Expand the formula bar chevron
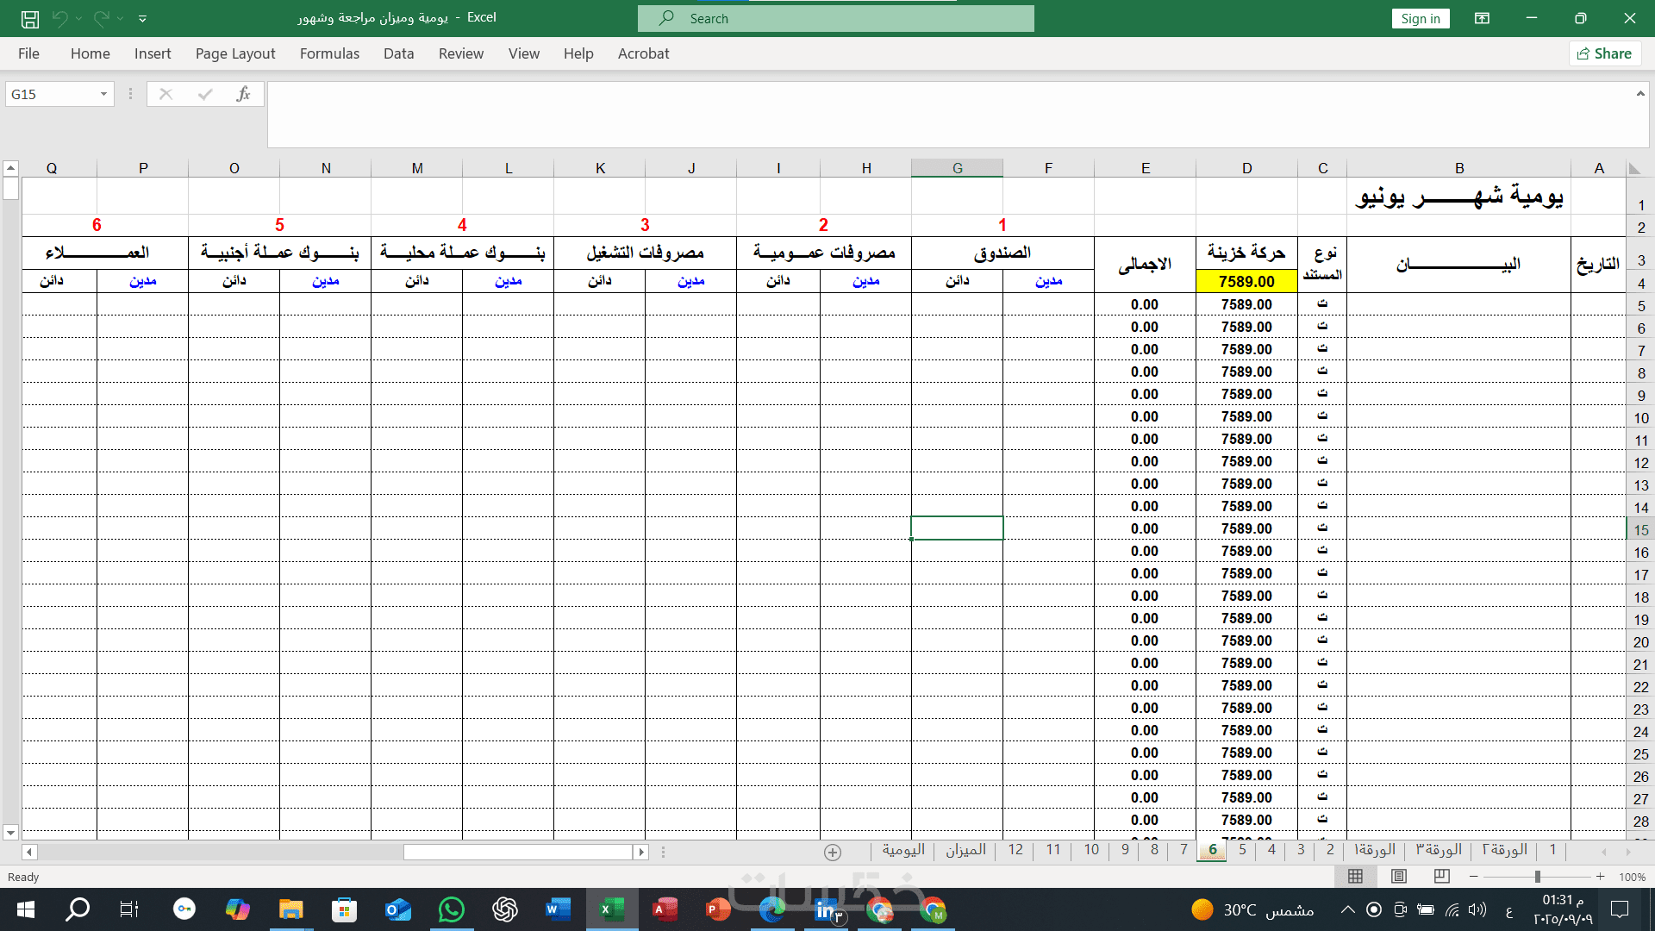Viewport: 1655px width, 931px height. 1639,93
